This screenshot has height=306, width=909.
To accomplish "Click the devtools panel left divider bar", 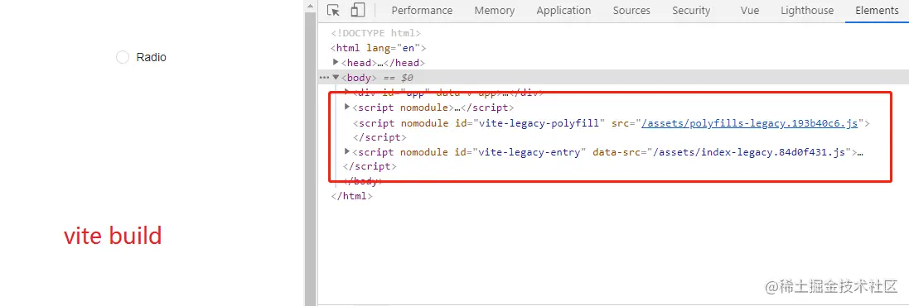I will pos(310,153).
